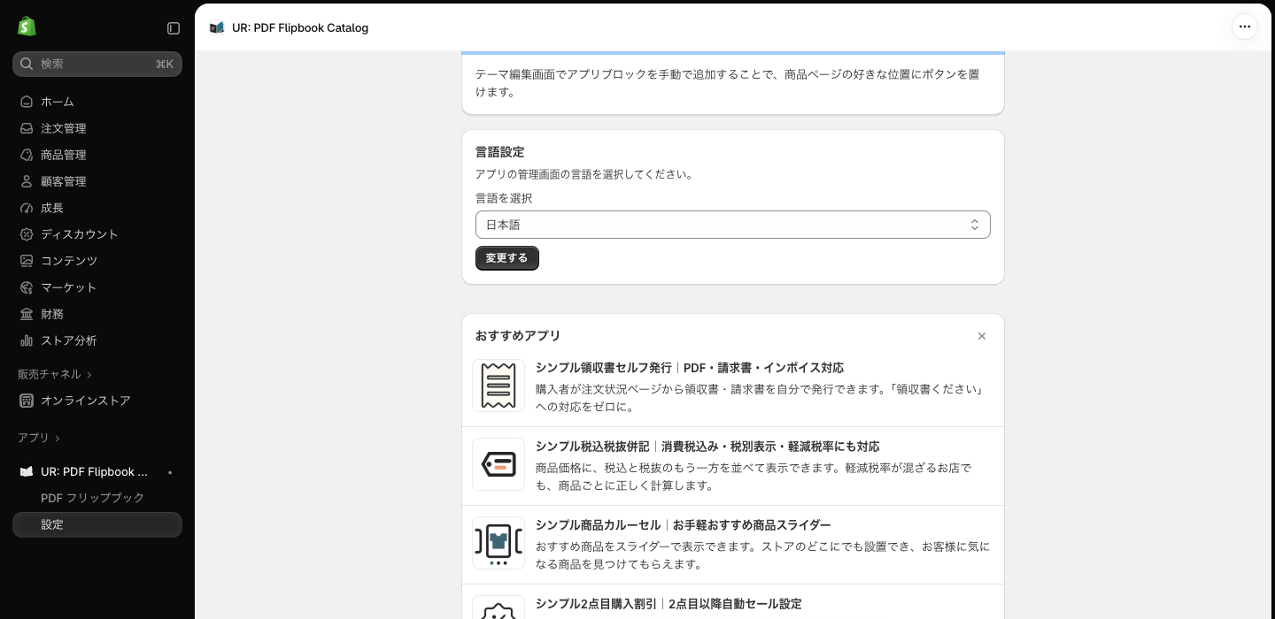Click the 財務 bank icon
The height and width of the screenshot is (619, 1275).
coord(27,314)
